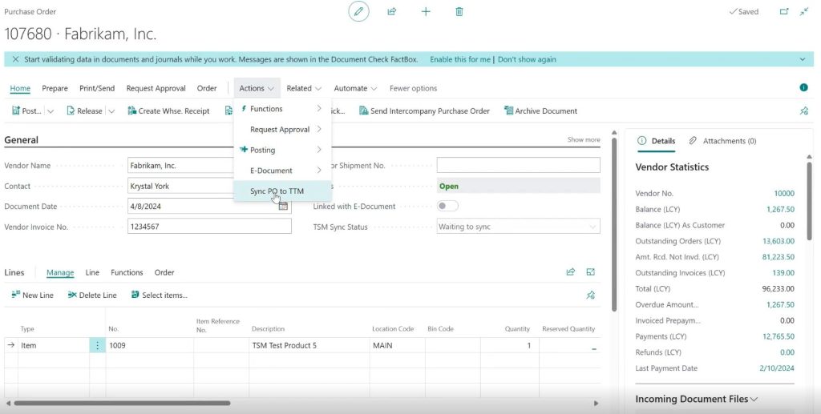Select Sync PO to TTM
Image resolution: width=821 pixels, height=414 pixels.
pos(277,191)
